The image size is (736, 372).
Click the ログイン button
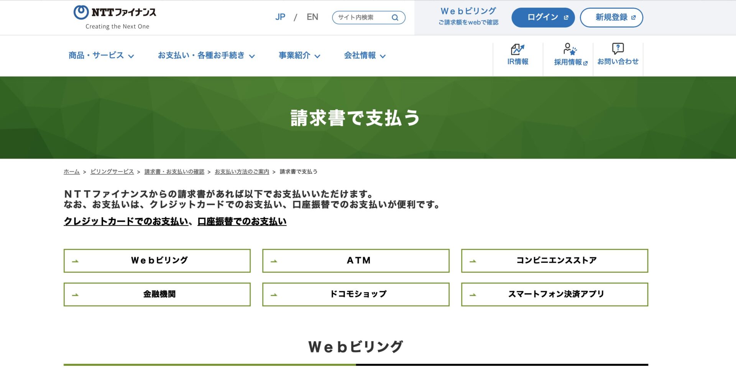tap(543, 18)
